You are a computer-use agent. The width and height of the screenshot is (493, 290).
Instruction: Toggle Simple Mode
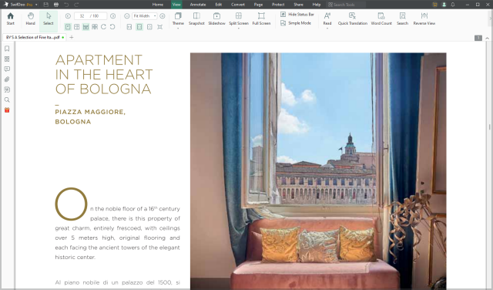[296, 23]
